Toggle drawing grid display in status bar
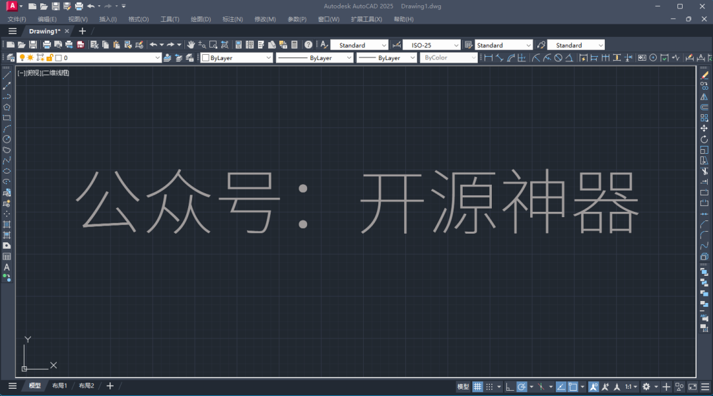The image size is (713, 396). (x=477, y=387)
